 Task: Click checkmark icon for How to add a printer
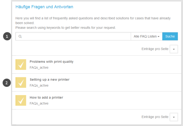21,100
